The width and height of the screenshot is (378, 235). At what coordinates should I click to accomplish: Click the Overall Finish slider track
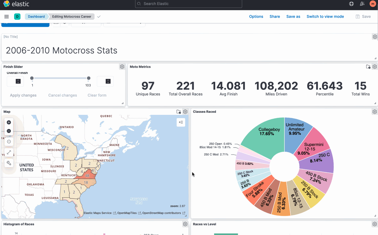tap(60, 78)
